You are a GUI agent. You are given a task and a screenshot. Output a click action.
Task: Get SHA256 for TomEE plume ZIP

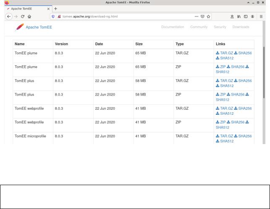tap(236, 67)
